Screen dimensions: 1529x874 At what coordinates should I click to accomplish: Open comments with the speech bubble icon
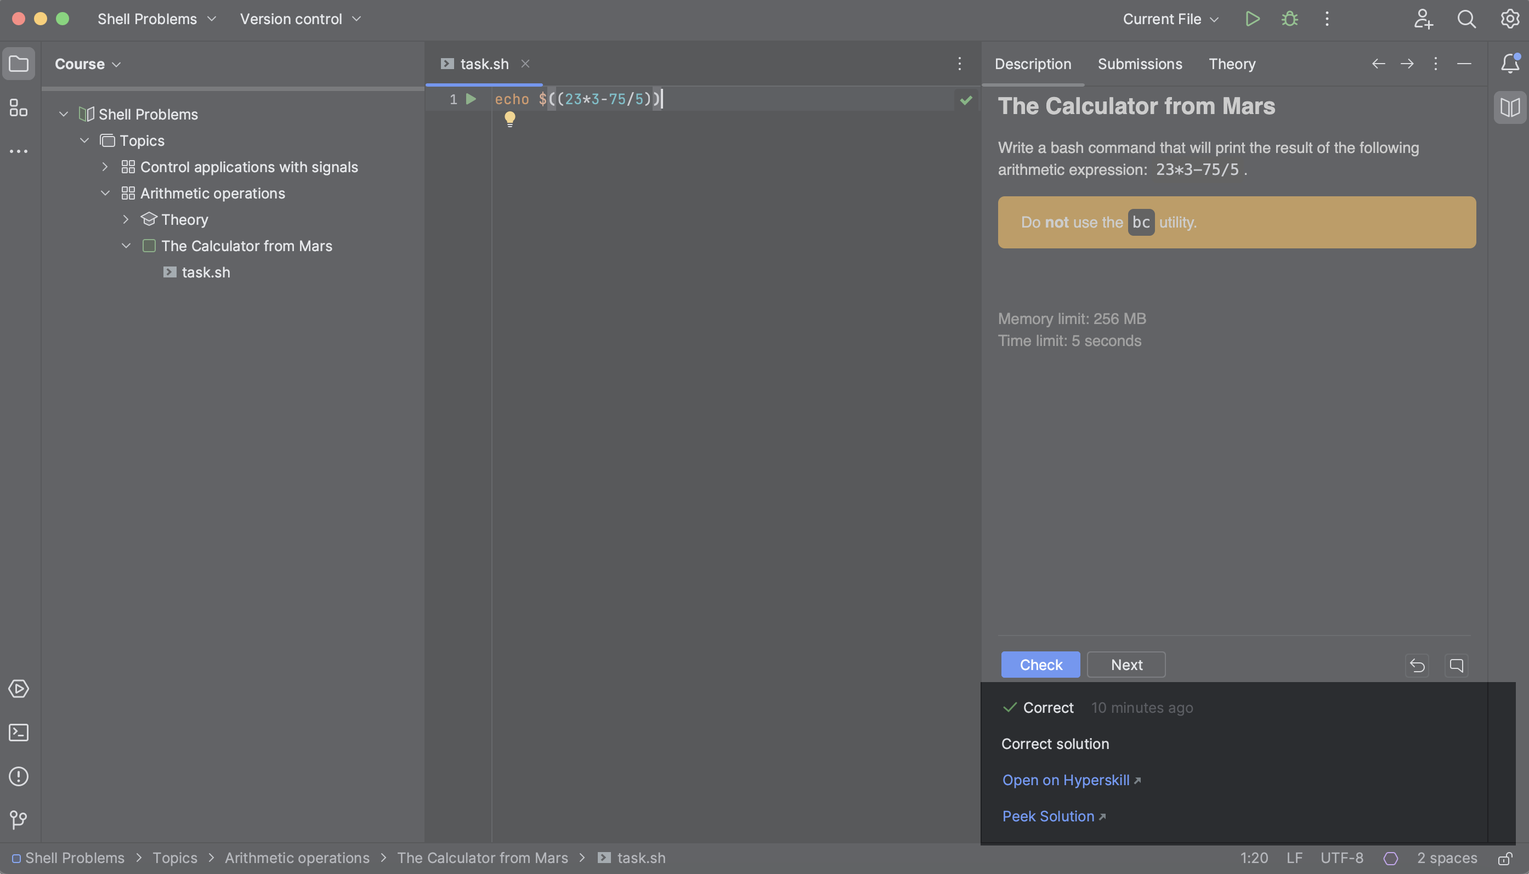(x=1457, y=665)
